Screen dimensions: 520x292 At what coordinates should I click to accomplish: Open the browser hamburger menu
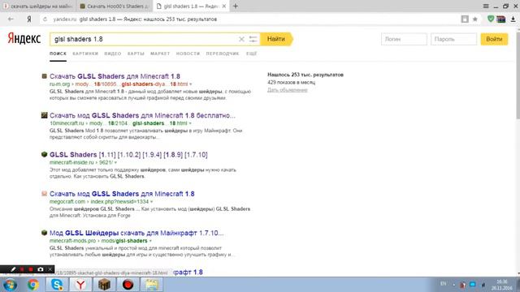(x=486, y=6)
